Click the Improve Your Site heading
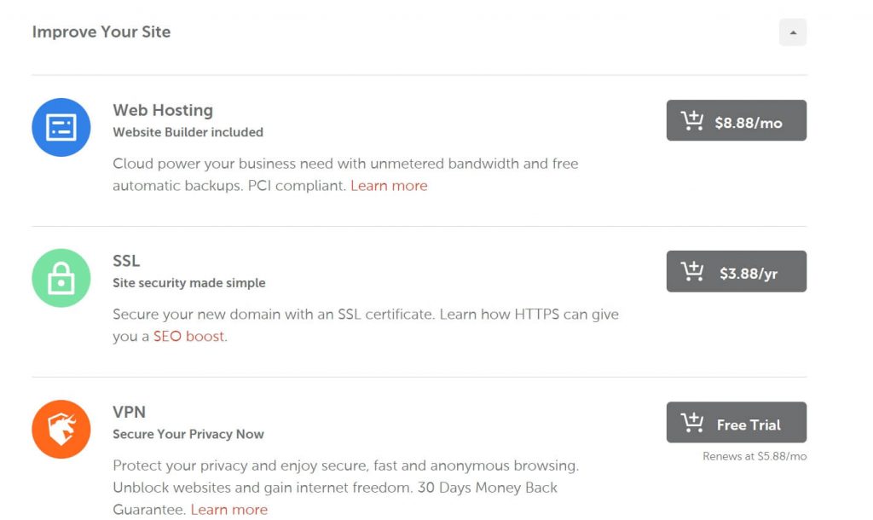Image resolution: width=873 pixels, height=520 pixels. click(101, 32)
